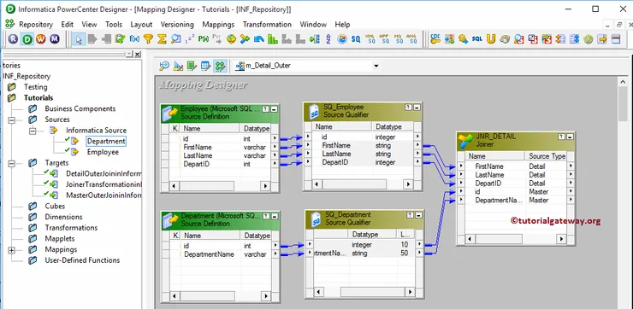Screen dimensions: 633x309
Task: Collapse the Informatica Source node
Action: click(x=33, y=131)
